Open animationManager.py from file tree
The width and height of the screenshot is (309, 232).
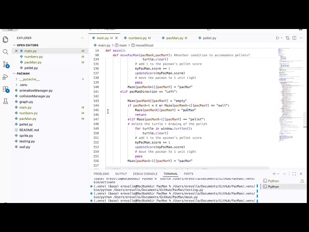(x=36, y=90)
